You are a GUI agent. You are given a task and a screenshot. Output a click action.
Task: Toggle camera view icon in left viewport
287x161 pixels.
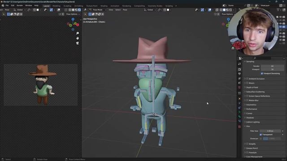(78, 43)
